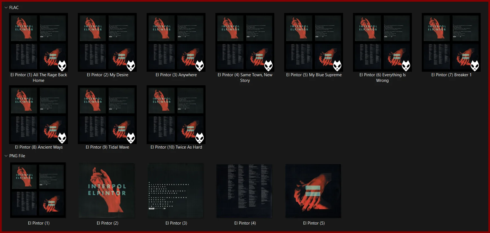490x233 pixels.
Task: Click PNG filename label 'El Pintor (1)'
Action: pyautogui.click(x=39, y=223)
